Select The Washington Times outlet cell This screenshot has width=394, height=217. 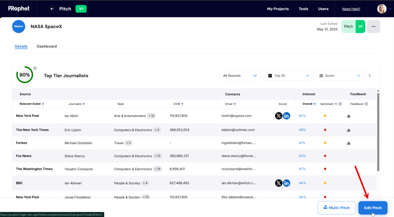34,169
